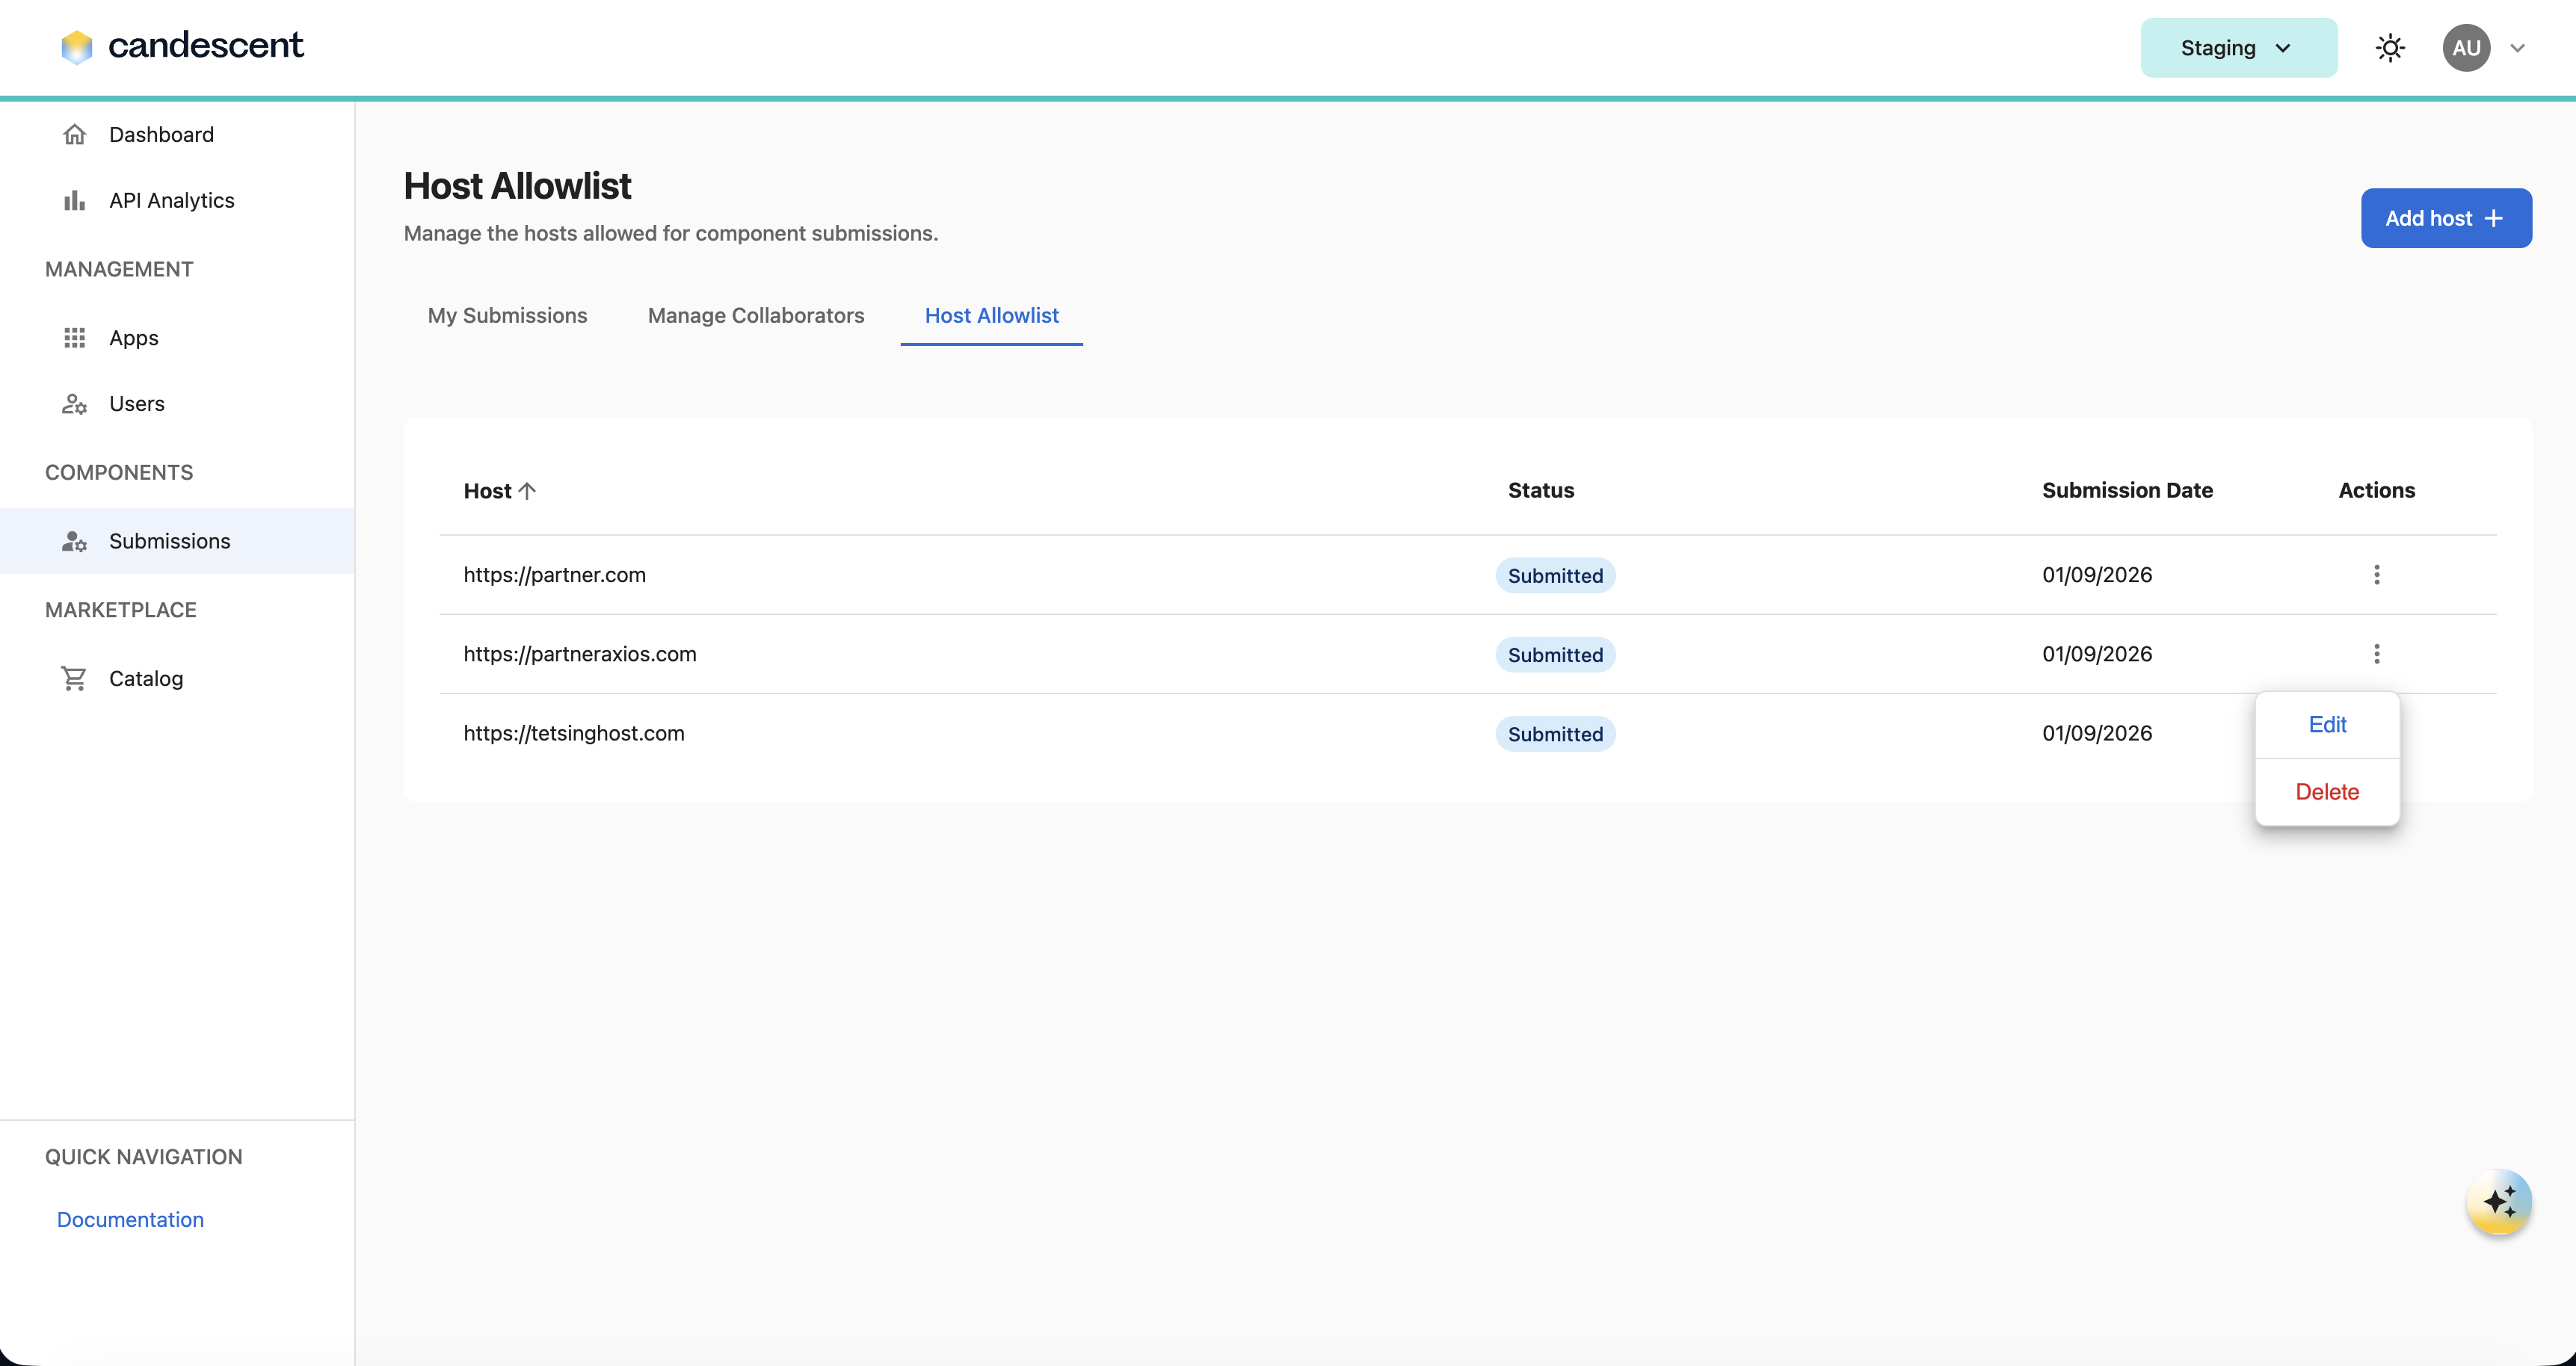Open the Documentation link
2576x1366 pixels.
point(130,1219)
